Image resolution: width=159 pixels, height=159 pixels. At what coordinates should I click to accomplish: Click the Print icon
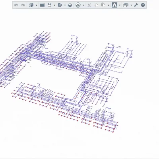[x=70, y=5]
